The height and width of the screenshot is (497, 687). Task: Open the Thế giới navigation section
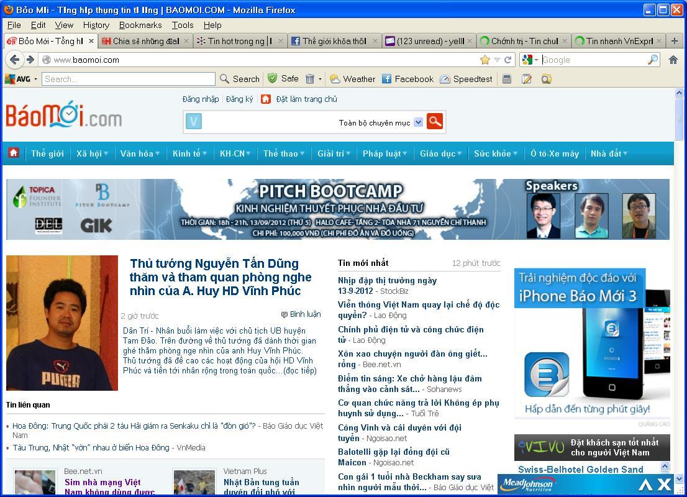[x=47, y=153]
